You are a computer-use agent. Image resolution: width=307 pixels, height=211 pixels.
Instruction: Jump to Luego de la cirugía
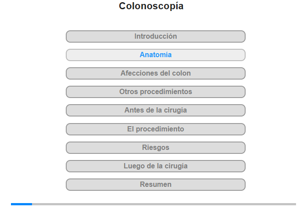coord(156,166)
